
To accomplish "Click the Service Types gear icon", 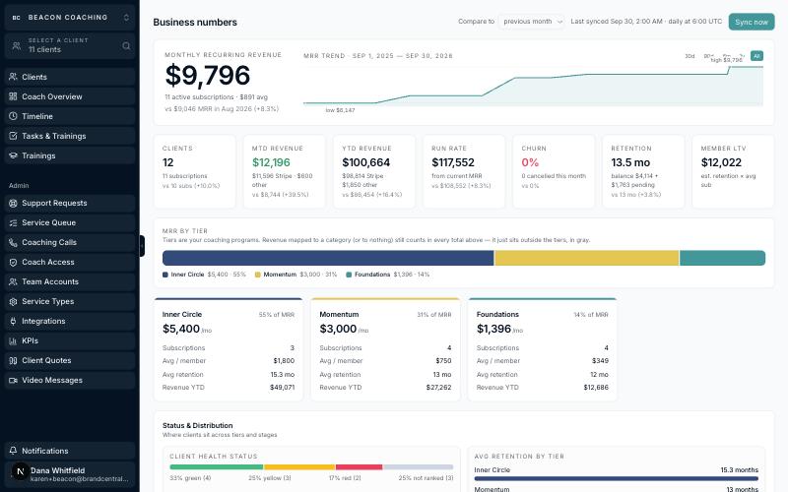I will [13, 301].
